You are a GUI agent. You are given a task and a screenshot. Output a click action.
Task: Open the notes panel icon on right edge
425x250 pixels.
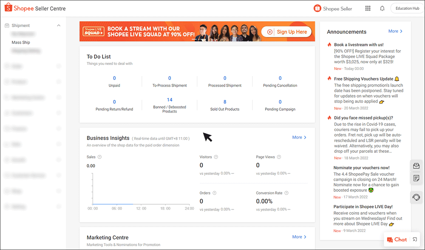pyautogui.click(x=416, y=178)
